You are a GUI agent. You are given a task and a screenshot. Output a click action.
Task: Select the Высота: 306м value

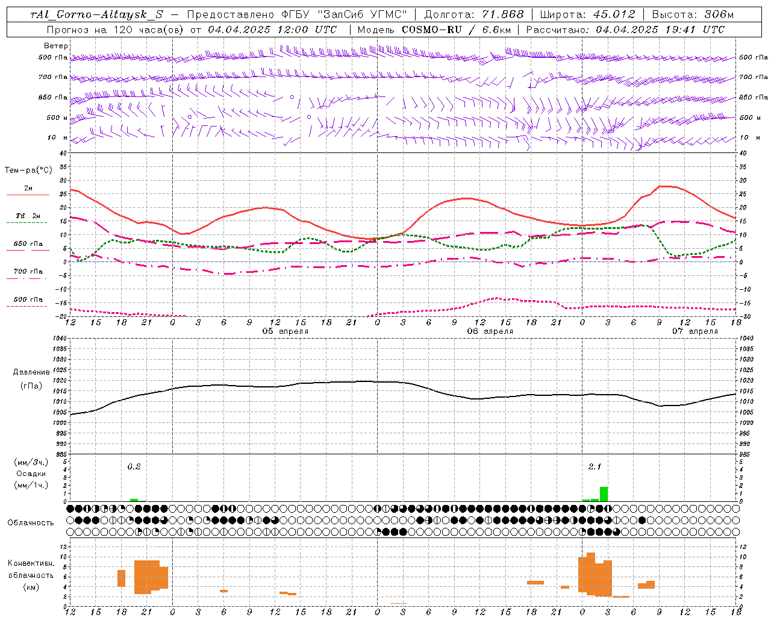tap(693, 14)
